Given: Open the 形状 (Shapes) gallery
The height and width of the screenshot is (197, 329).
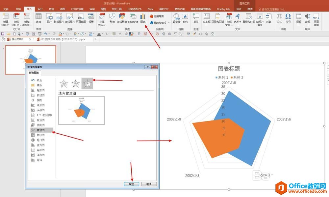Looking at the screenshot, I should [x=112, y=19].
